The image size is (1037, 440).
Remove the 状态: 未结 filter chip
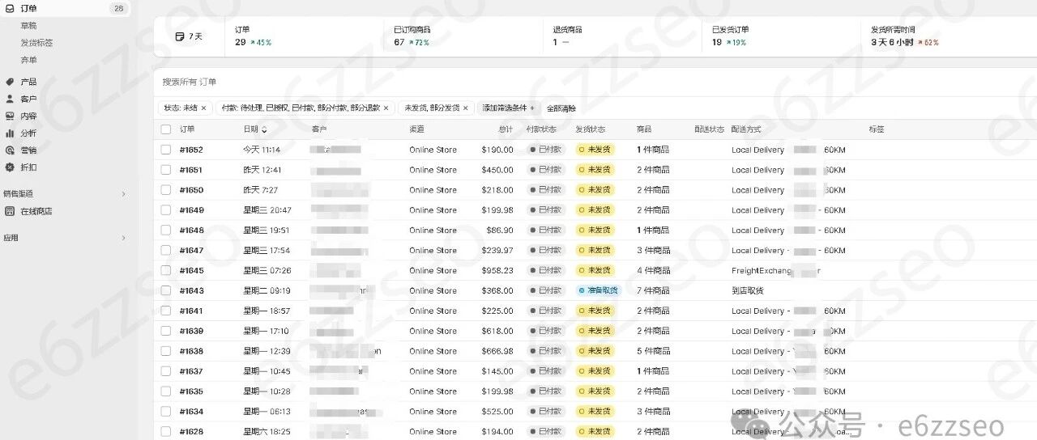203,108
